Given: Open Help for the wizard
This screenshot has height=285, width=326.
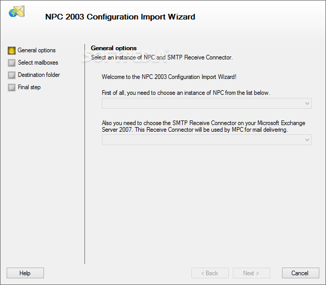Looking at the screenshot, I should pos(25,273).
